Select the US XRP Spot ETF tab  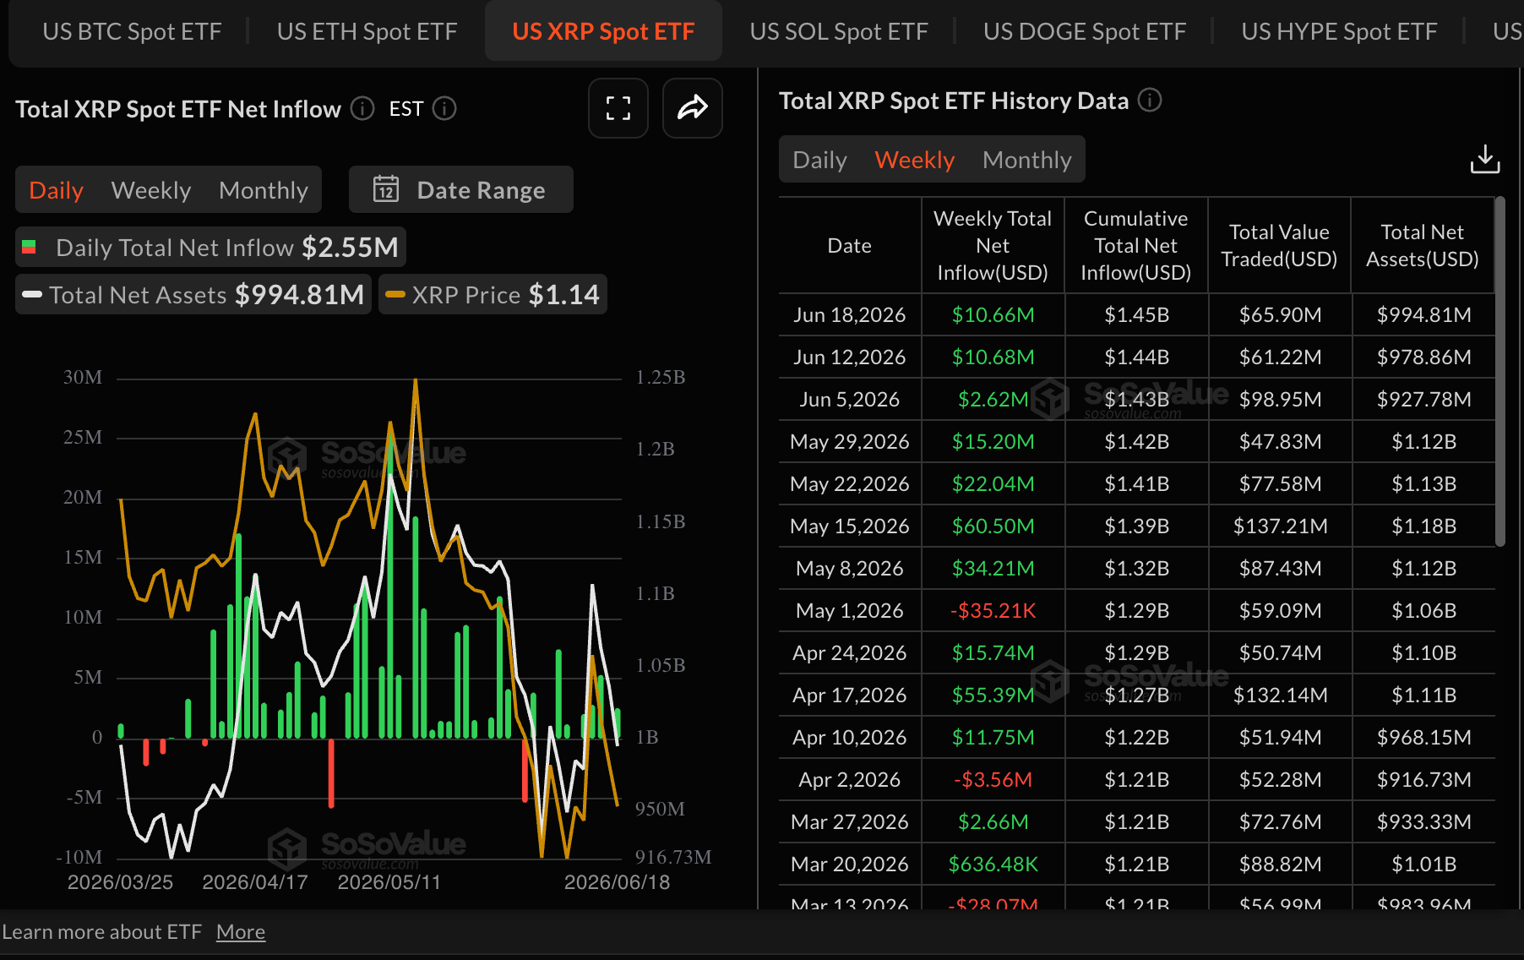(x=603, y=31)
